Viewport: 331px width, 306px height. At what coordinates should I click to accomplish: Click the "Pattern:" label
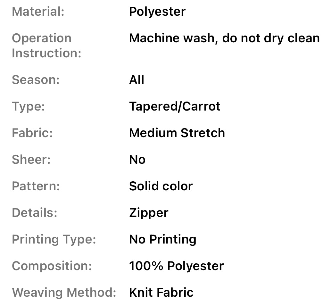(x=36, y=186)
